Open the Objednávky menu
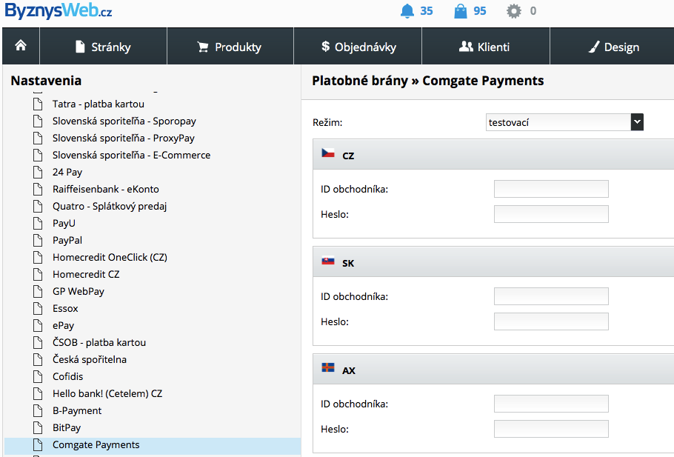This screenshot has height=457, width=674. point(358,47)
